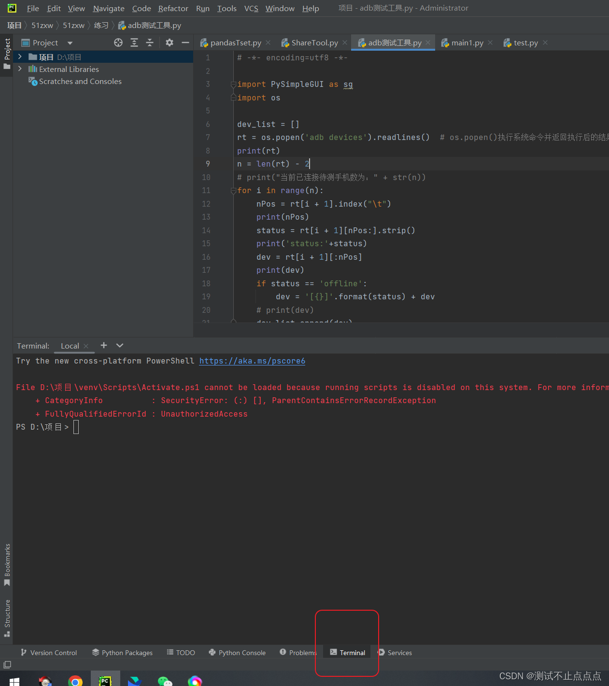Open the Edit menu
The height and width of the screenshot is (686, 609).
(54, 8)
